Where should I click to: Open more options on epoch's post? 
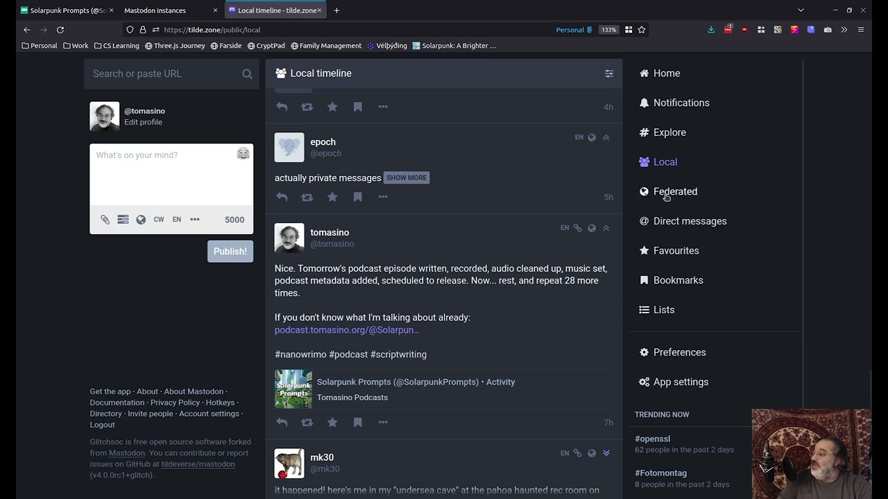383,198
